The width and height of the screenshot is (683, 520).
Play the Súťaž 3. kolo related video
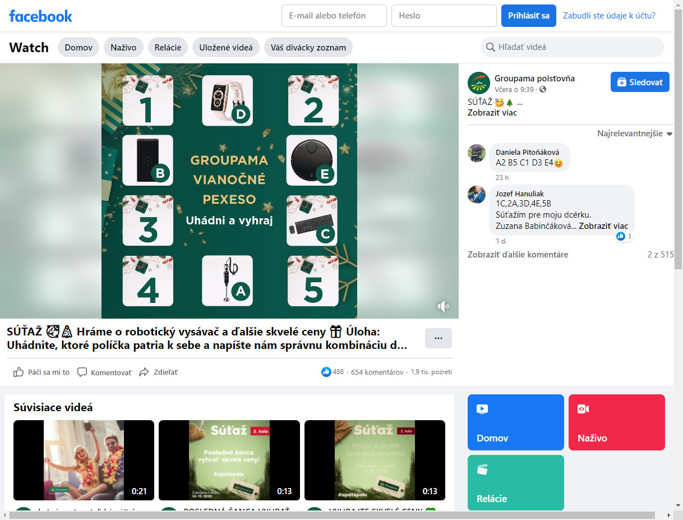[229, 460]
